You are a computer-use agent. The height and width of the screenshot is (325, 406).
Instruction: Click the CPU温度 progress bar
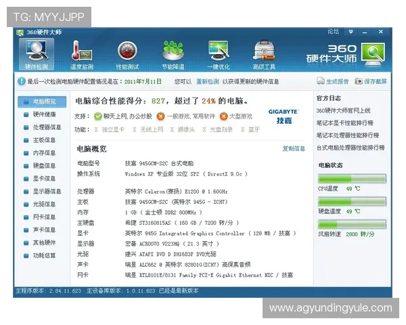(352, 179)
